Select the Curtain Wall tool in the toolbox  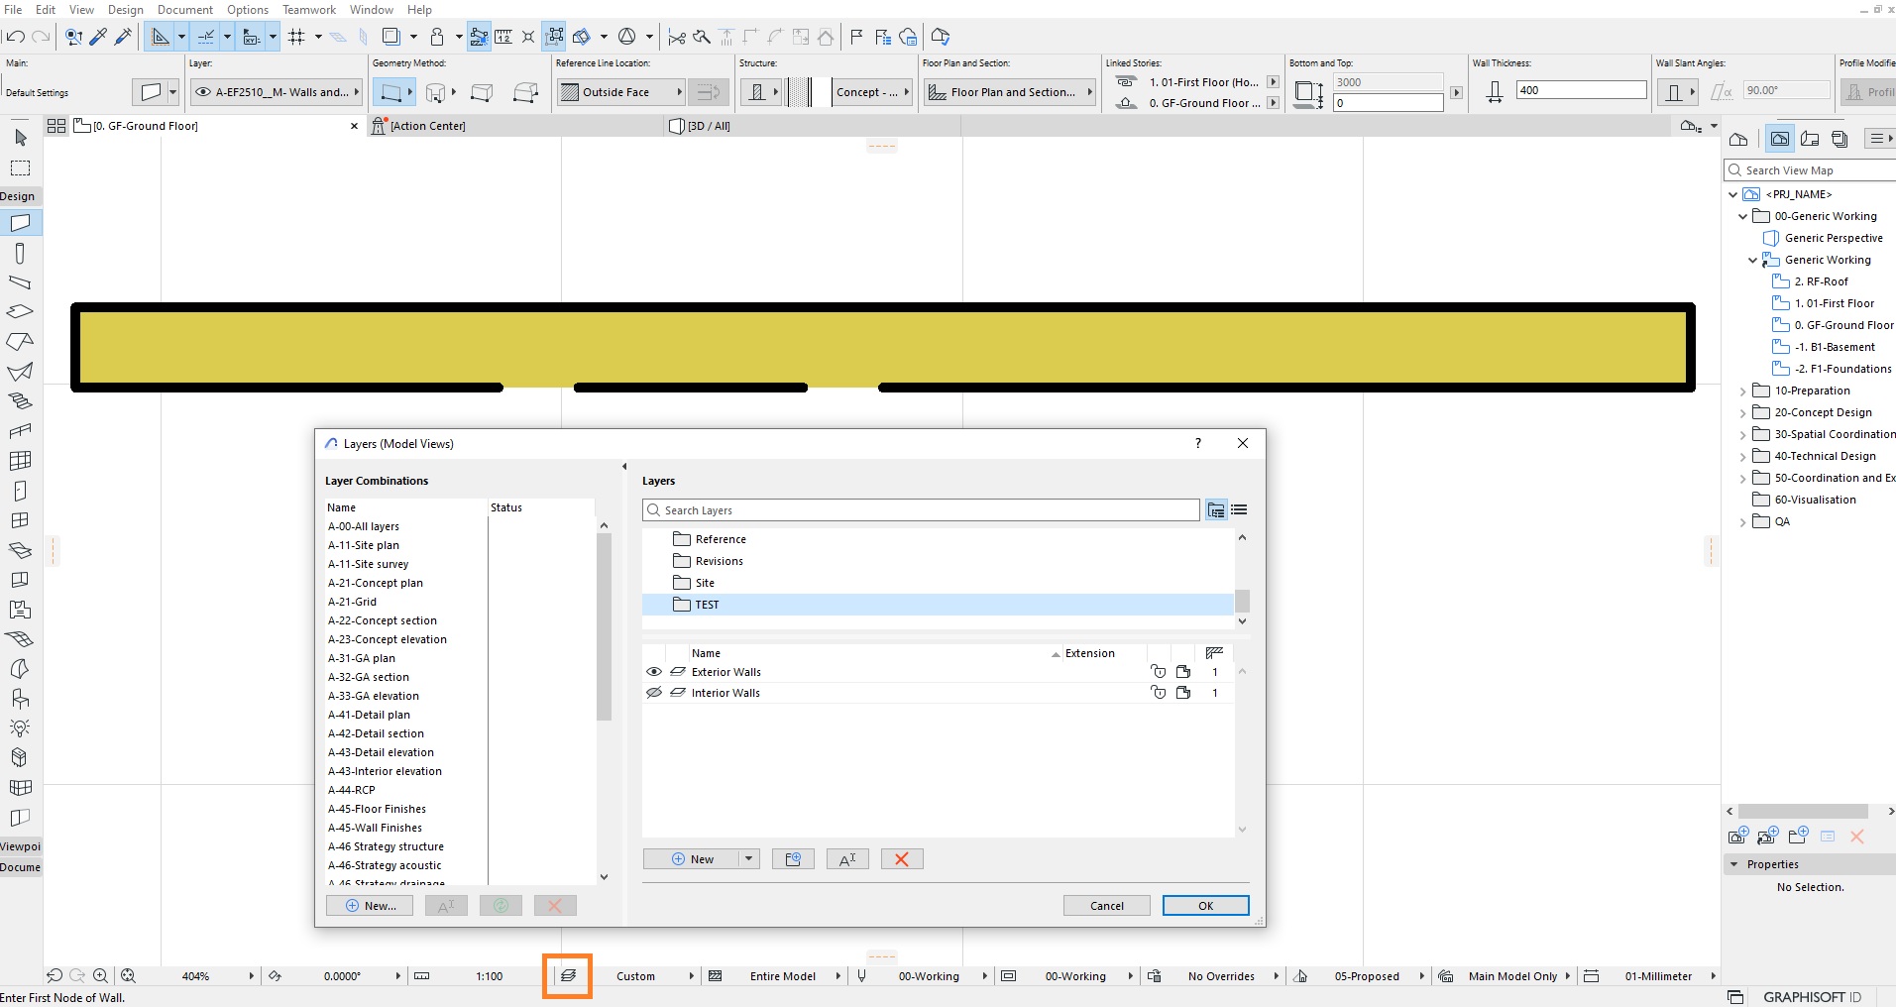point(20,461)
